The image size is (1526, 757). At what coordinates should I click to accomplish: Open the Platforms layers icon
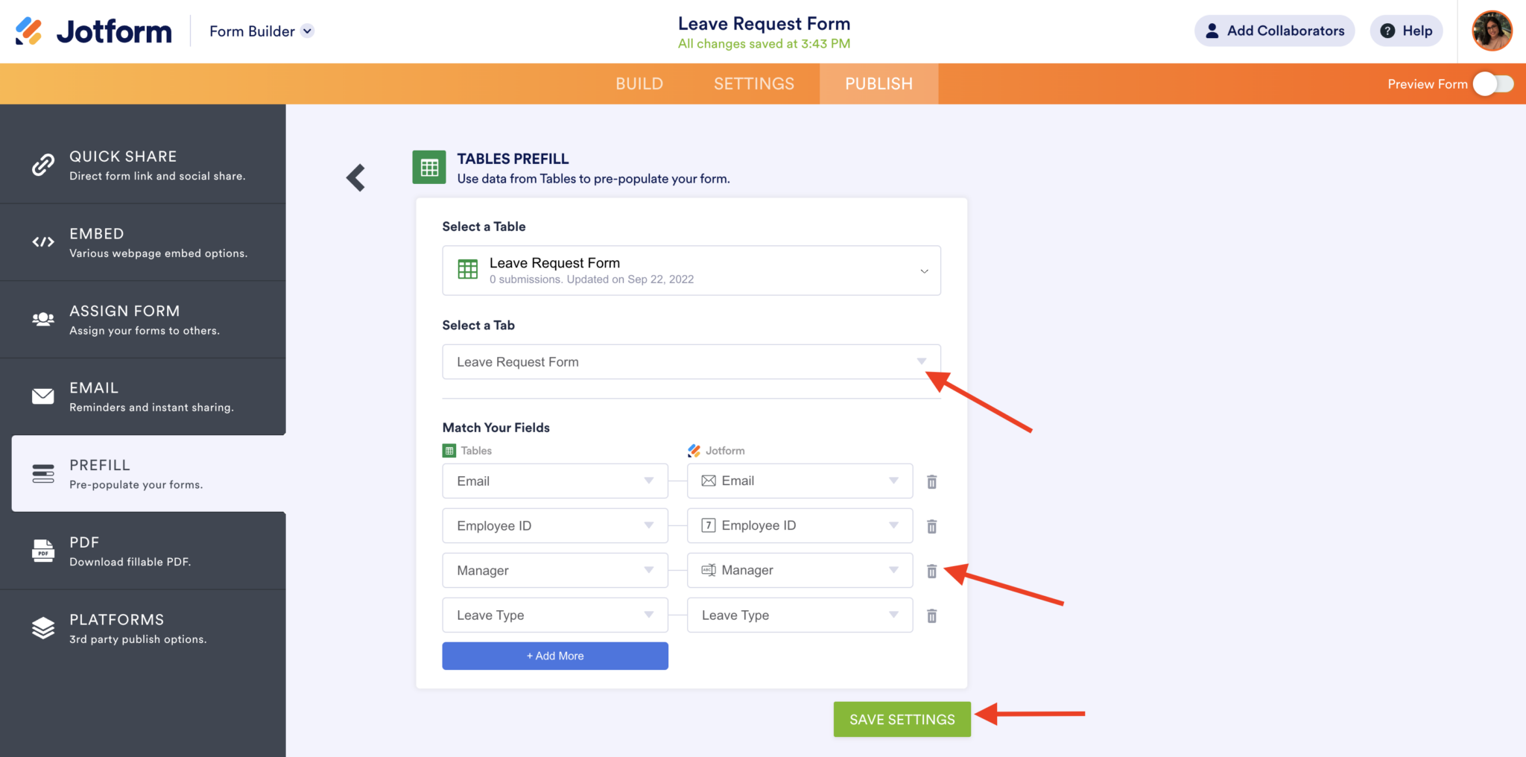coord(42,628)
